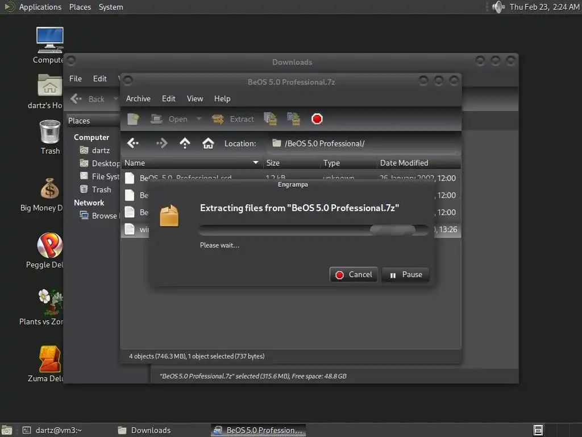The height and width of the screenshot is (437, 582).
Task: Open the Edit menu in Engrampa
Action: point(168,98)
